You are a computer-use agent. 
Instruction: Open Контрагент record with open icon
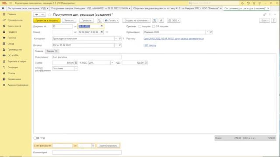(x=120, y=39)
